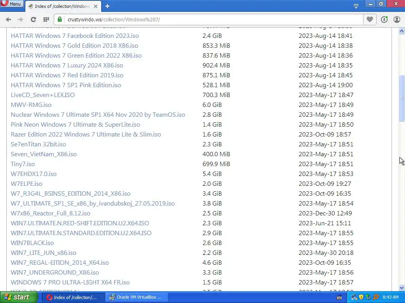Open the Speed Dial grid icon
405x303 pixels.
coord(46,20)
